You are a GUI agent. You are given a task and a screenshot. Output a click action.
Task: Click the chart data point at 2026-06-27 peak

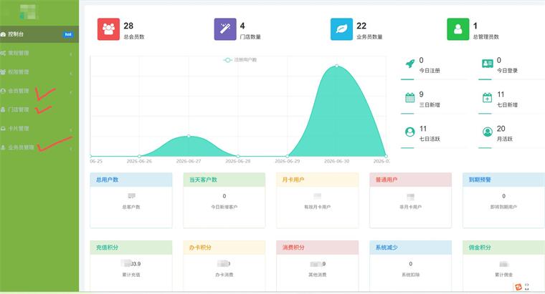pyautogui.click(x=189, y=136)
